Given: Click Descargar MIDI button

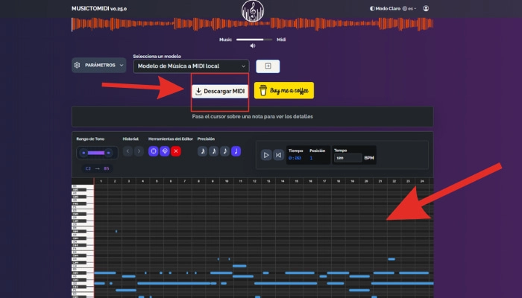Looking at the screenshot, I should click(220, 91).
